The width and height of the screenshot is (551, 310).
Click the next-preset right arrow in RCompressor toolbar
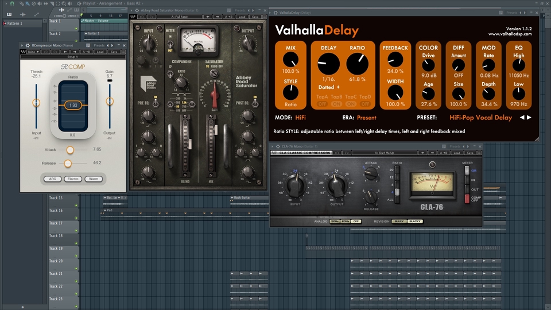tap(75, 52)
